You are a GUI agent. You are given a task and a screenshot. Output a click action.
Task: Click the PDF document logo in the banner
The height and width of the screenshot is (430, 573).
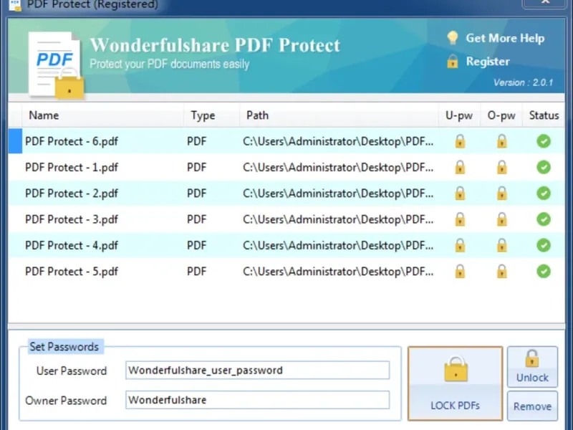(57, 66)
